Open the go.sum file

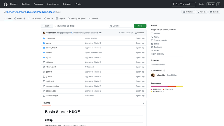(49, 76)
